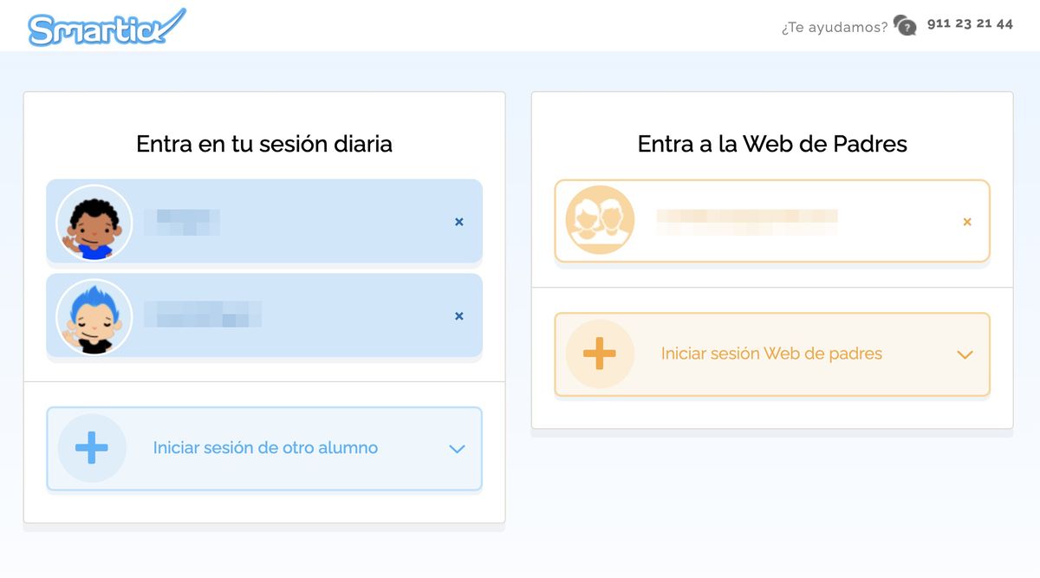This screenshot has height=578, width=1040.
Task: Select the parent account card
Action: pos(771,220)
